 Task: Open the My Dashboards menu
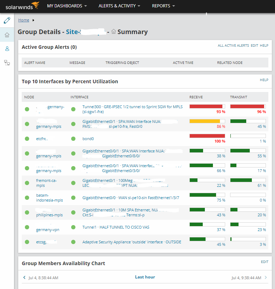67,6
